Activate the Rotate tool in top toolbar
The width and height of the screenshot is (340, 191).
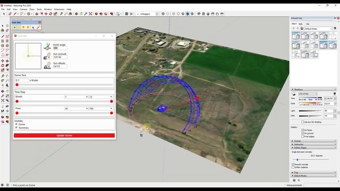pyautogui.click(x=50, y=14)
